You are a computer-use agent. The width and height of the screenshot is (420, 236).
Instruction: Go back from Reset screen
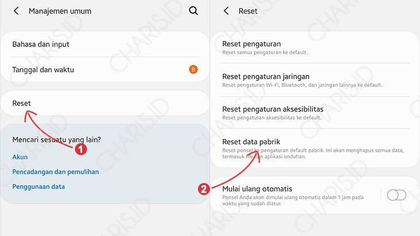click(x=226, y=11)
